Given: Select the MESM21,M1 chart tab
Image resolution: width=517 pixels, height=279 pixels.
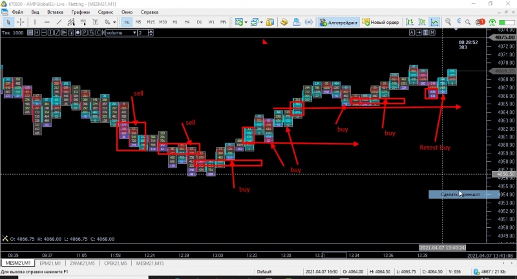Looking at the screenshot, I should click(18, 263).
